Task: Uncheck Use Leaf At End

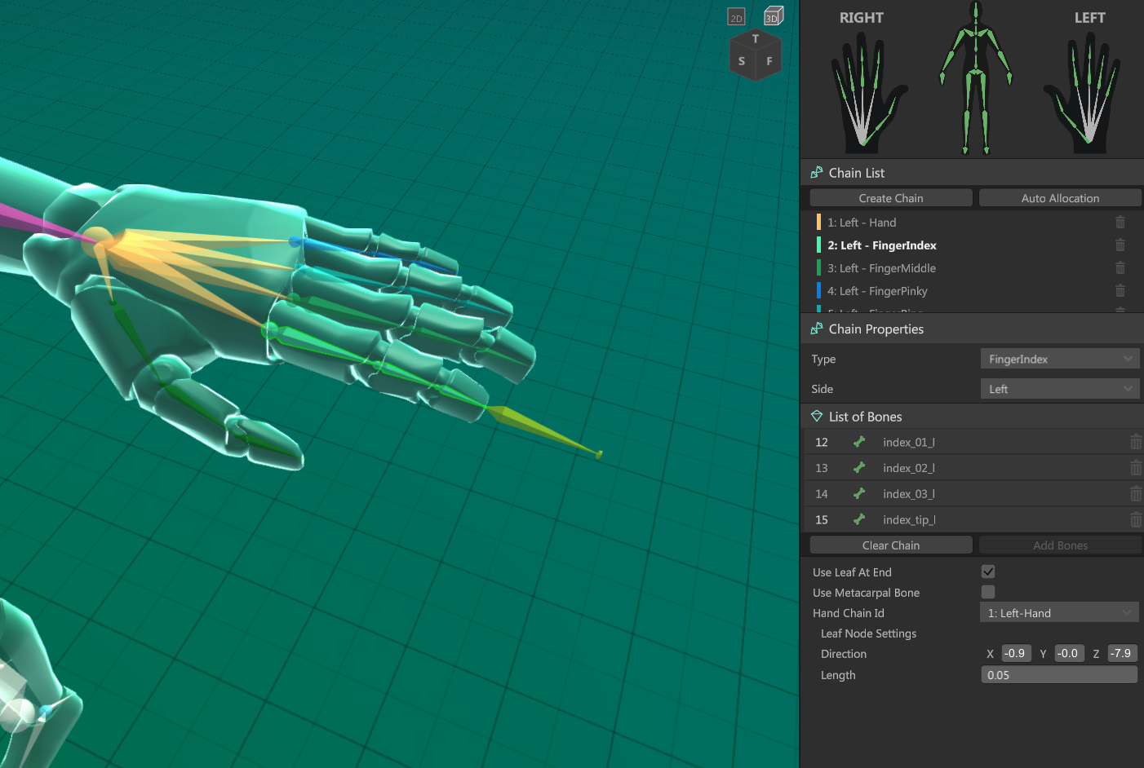Action: (x=988, y=572)
